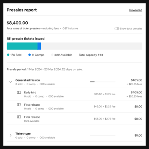Click the Final release $0.00 total
Screen dimensions: 149x149
tap(138, 119)
